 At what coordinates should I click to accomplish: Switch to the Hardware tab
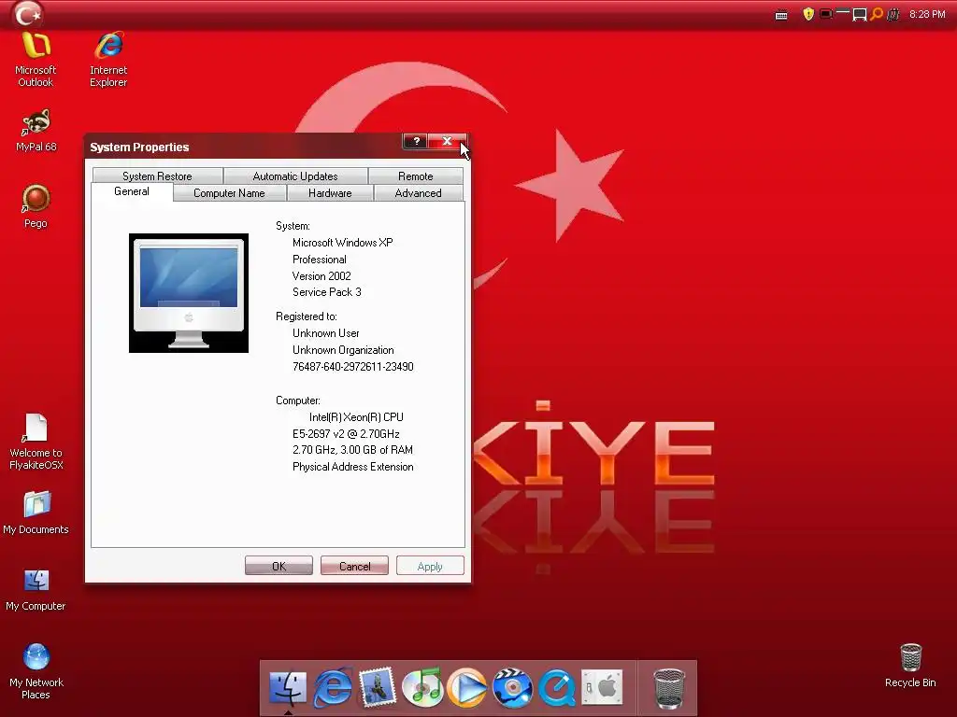tap(330, 193)
